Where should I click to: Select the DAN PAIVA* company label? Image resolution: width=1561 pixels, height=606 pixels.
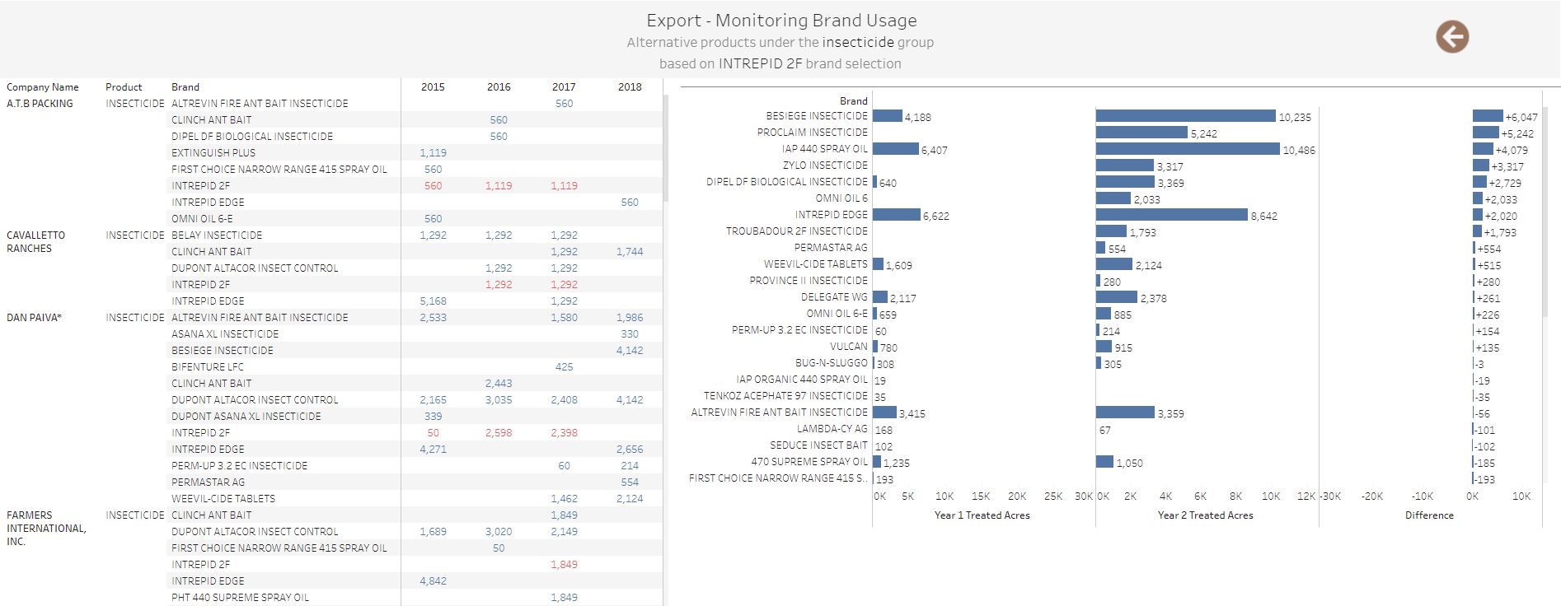click(x=34, y=317)
